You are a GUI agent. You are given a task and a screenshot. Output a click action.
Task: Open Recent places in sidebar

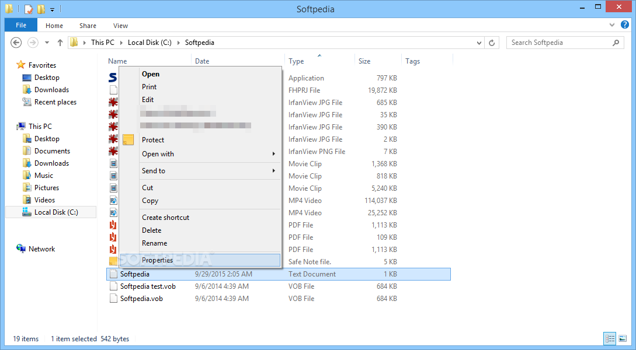(x=55, y=102)
